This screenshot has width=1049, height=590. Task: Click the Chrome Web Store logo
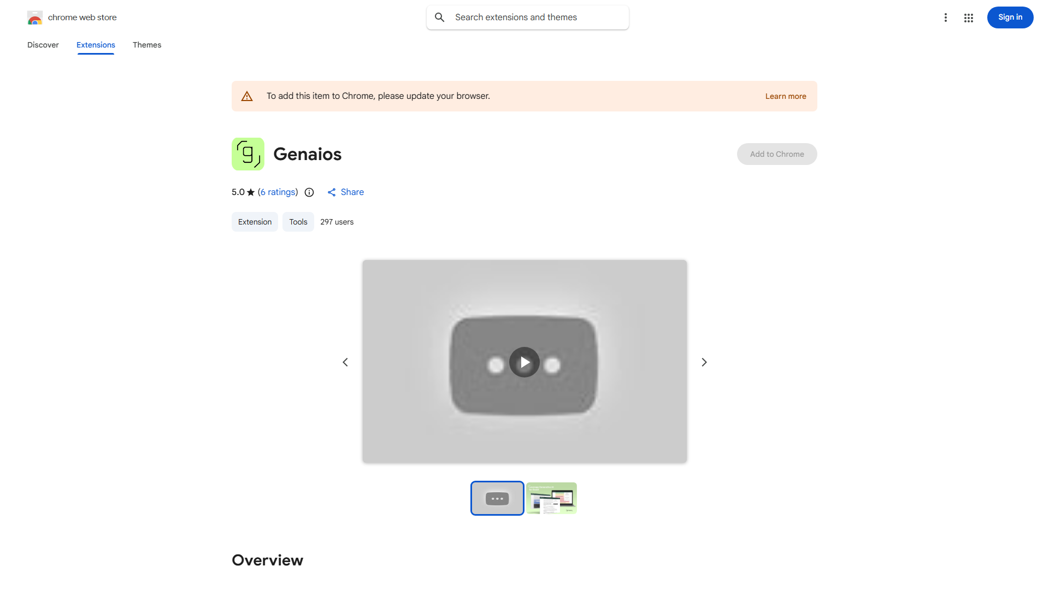click(35, 17)
